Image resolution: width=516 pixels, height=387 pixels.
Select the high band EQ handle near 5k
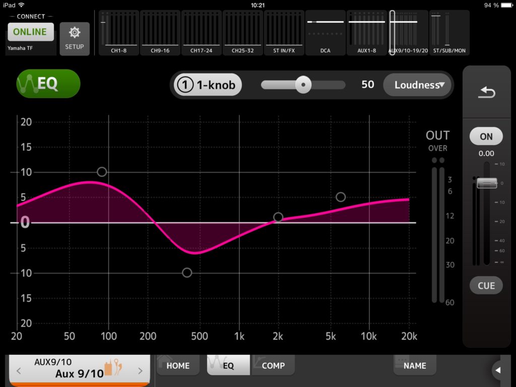click(x=341, y=197)
